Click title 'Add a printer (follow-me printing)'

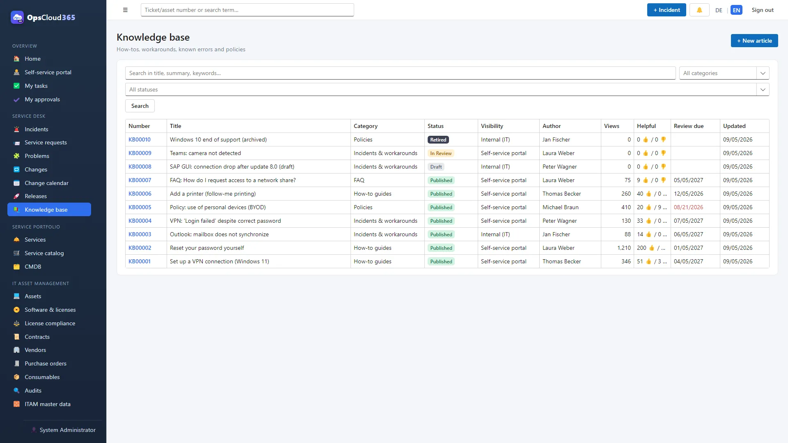click(213, 194)
